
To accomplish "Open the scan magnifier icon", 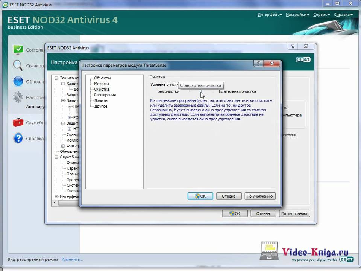I will tap(18, 65).
